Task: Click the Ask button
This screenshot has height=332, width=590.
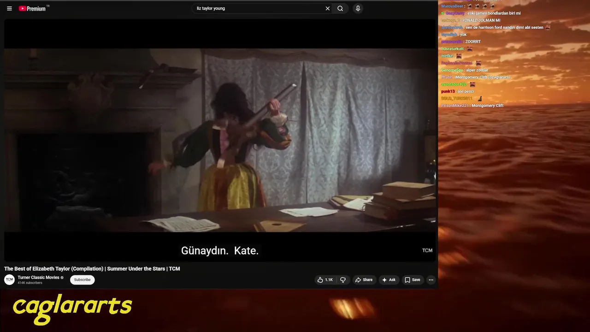Action: [389, 280]
